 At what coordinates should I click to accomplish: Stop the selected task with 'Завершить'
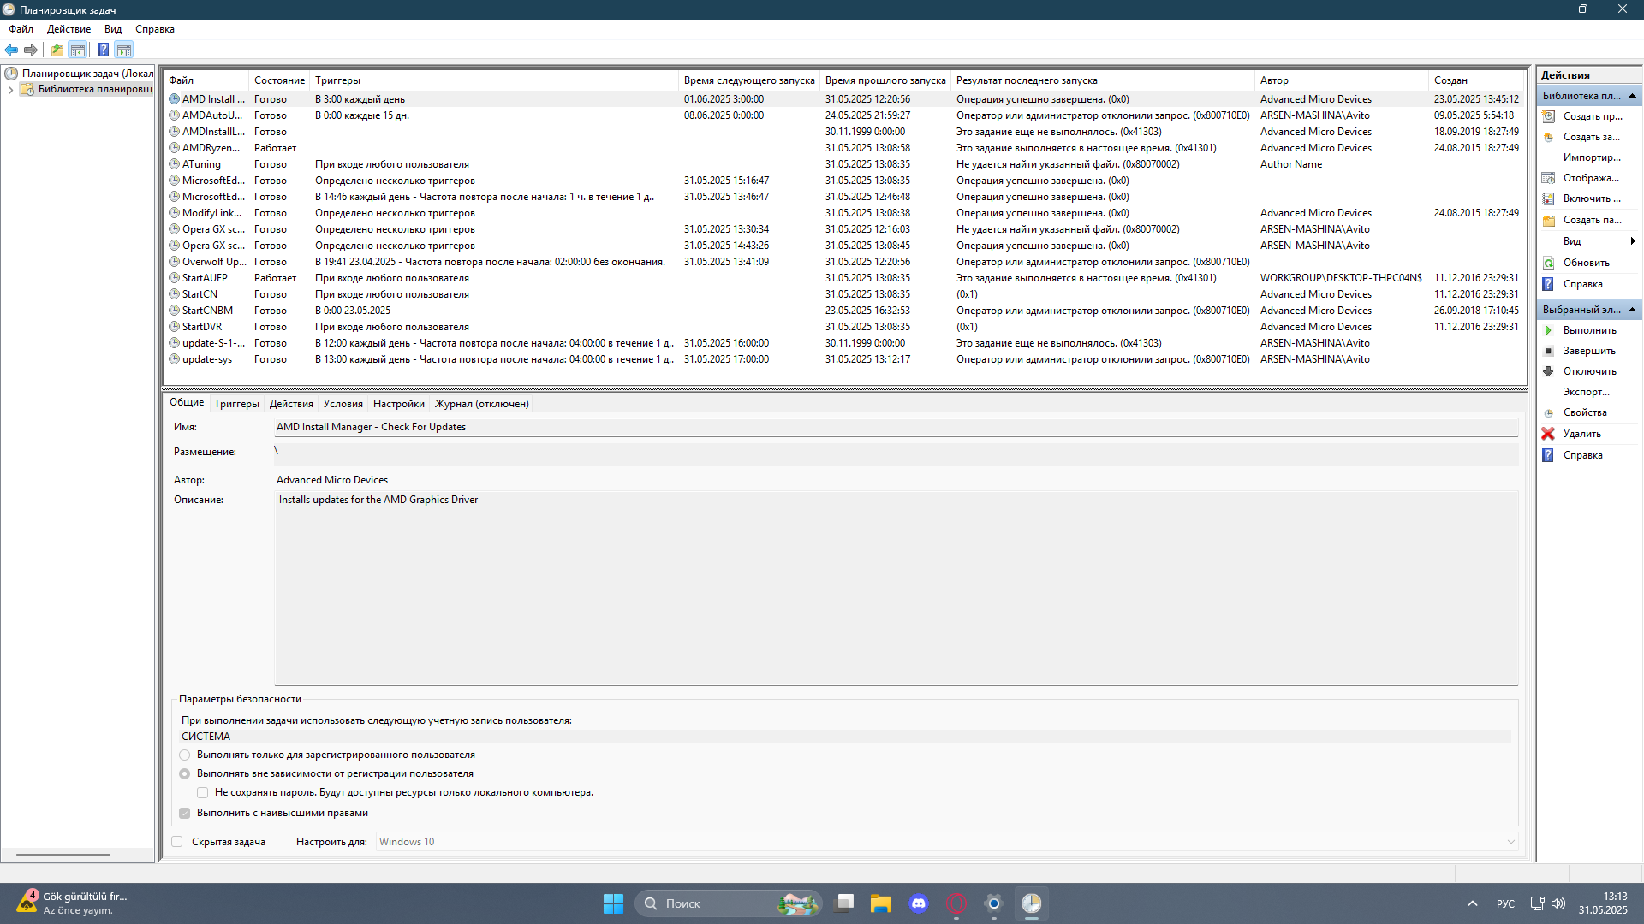tap(1589, 351)
